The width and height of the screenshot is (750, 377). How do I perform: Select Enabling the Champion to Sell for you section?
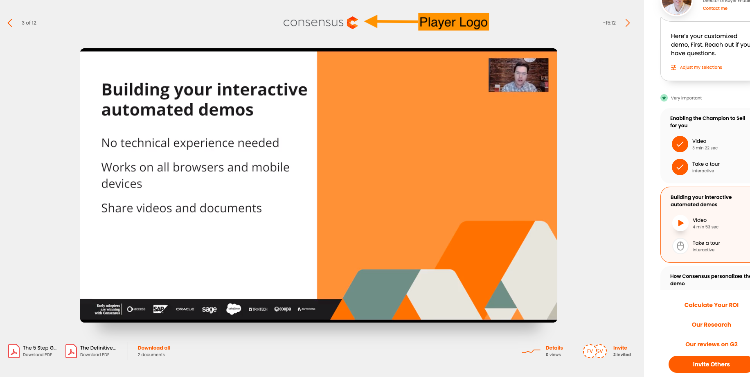click(x=707, y=122)
